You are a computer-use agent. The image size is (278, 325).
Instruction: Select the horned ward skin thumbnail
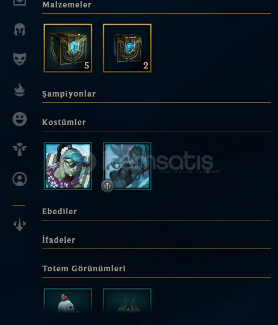pyautogui.click(x=127, y=300)
